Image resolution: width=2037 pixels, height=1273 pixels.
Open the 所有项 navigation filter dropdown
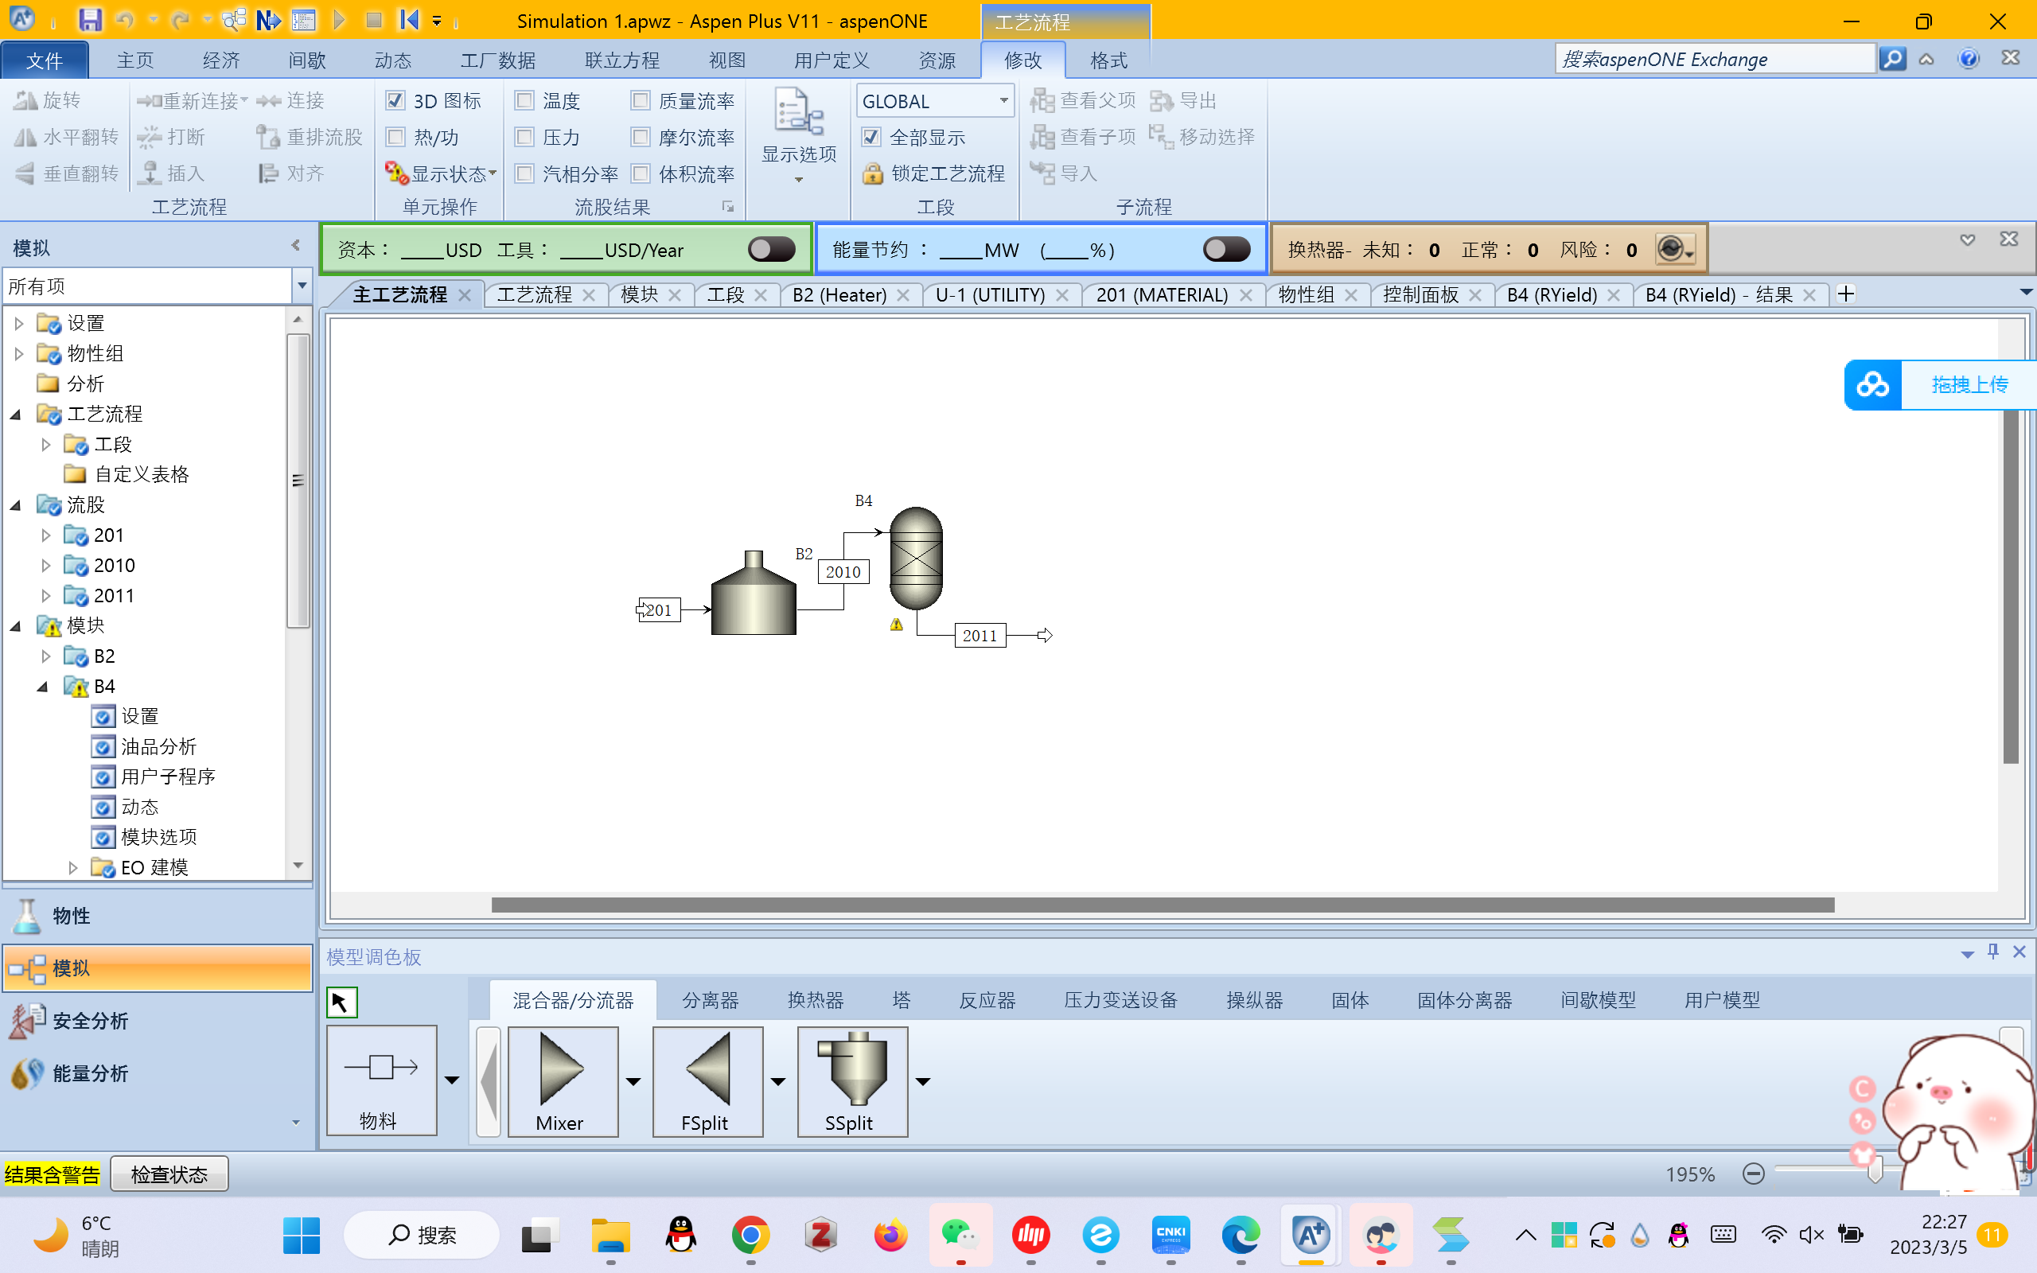pos(302,286)
